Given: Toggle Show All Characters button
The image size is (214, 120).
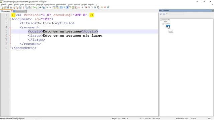Looking at the screenshot, I should (64, 7).
